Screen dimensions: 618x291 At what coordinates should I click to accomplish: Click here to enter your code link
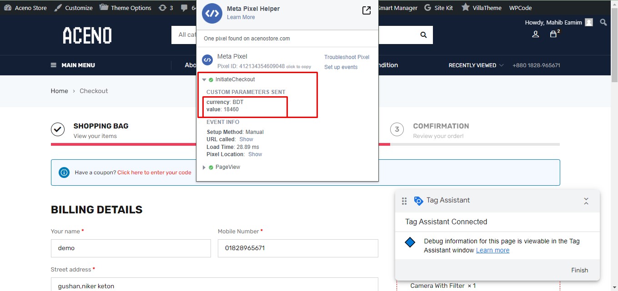click(x=154, y=173)
